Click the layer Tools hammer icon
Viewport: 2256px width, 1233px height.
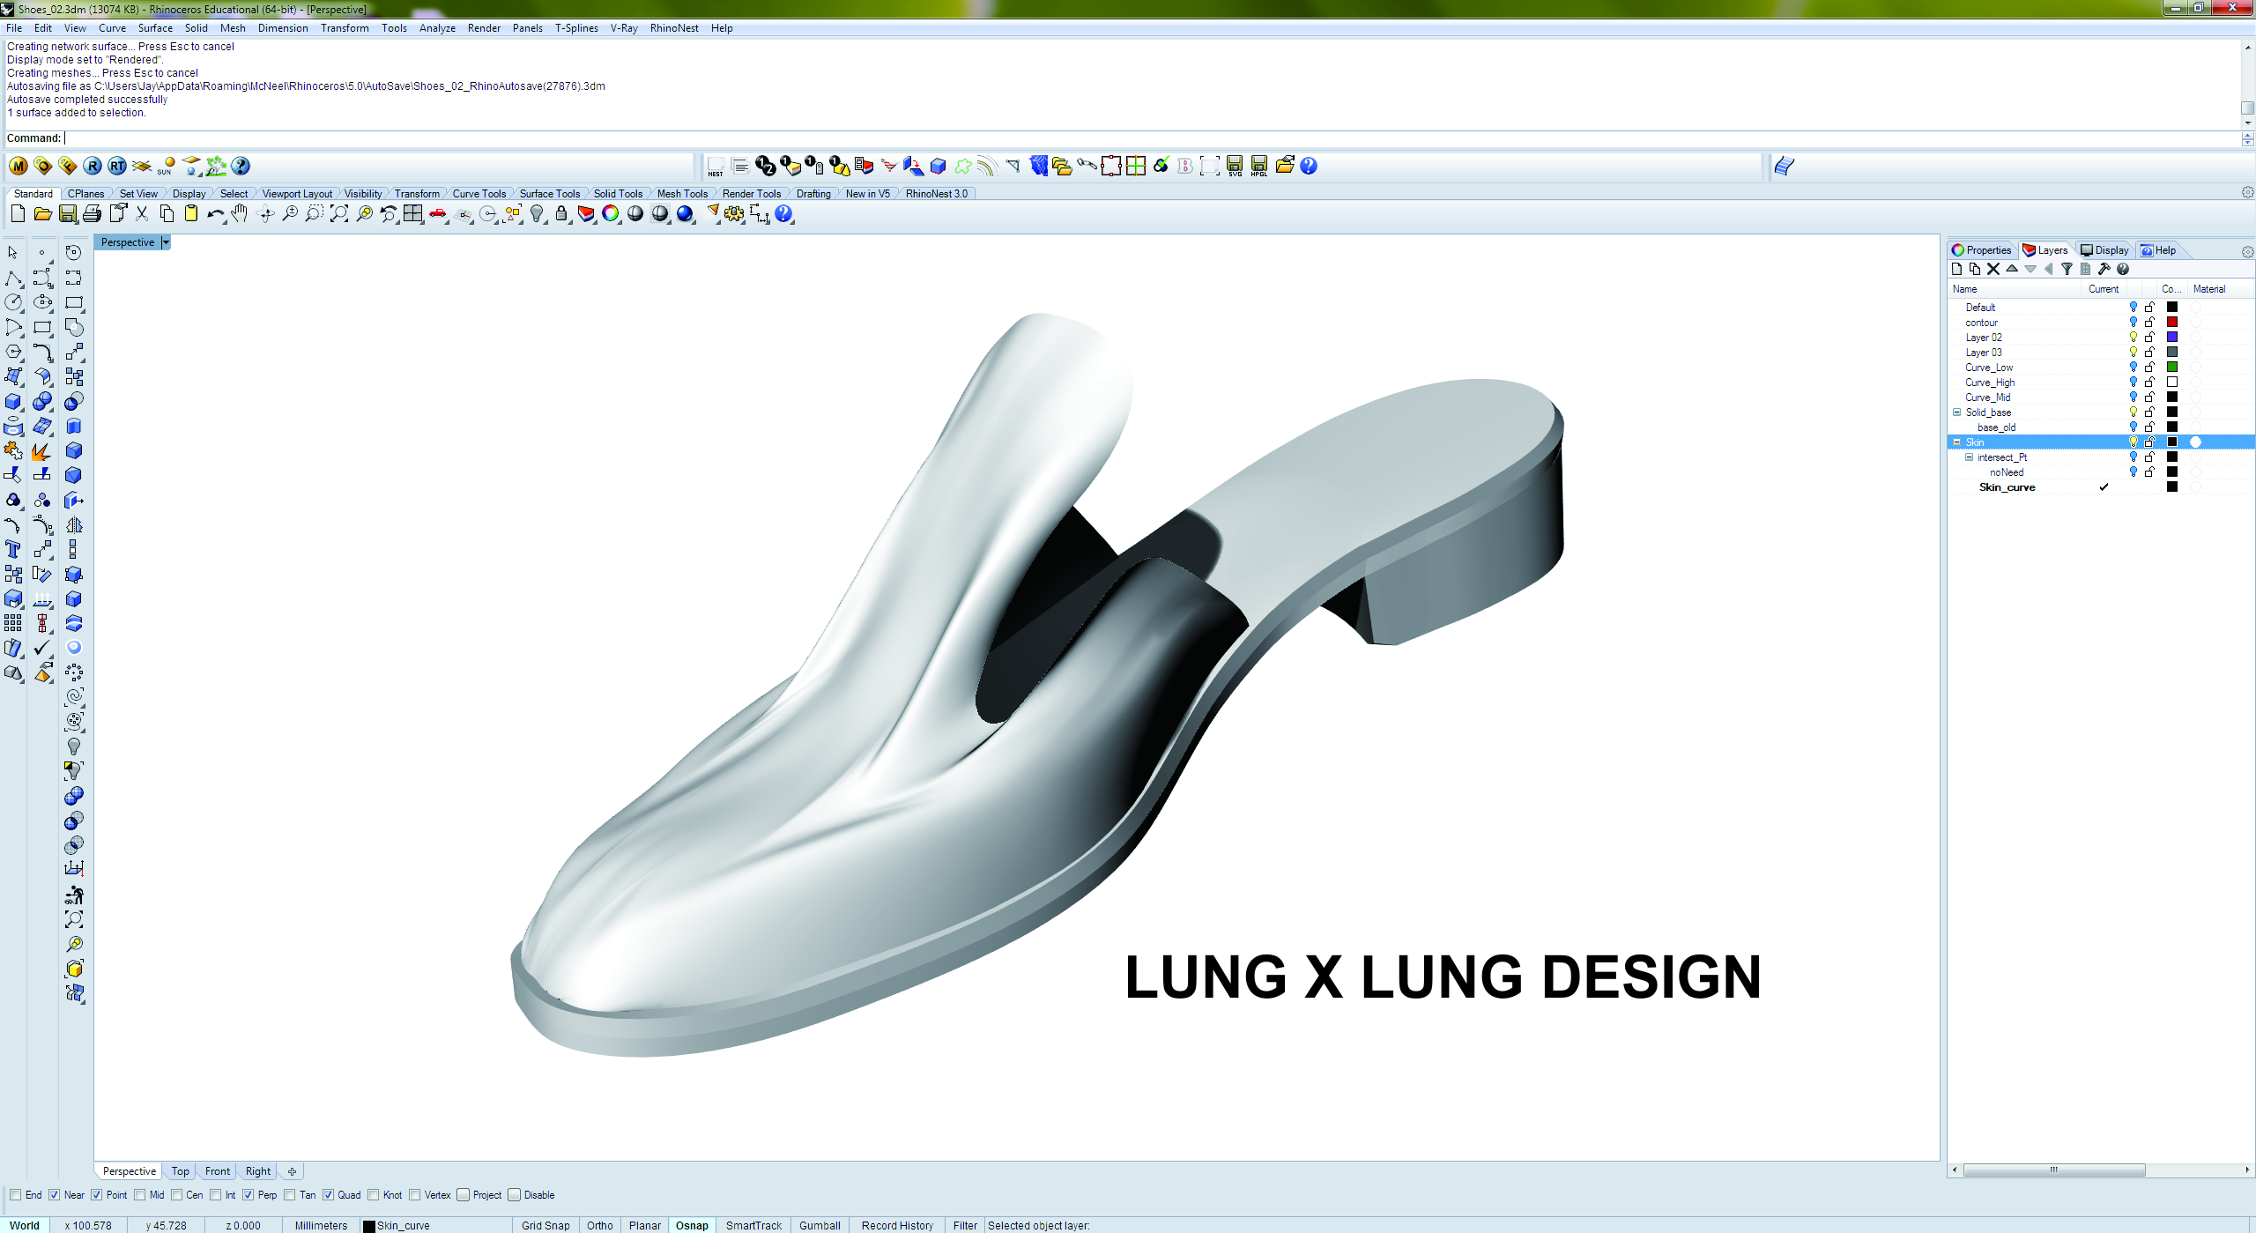click(x=2104, y=270)
